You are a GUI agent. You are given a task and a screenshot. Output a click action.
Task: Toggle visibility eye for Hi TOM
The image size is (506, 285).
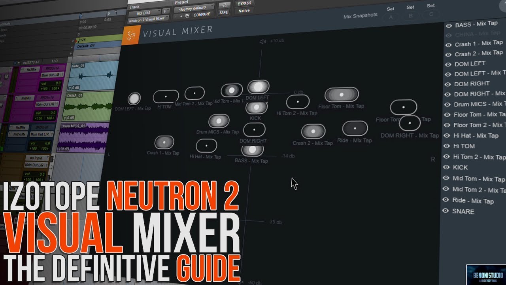446,146
